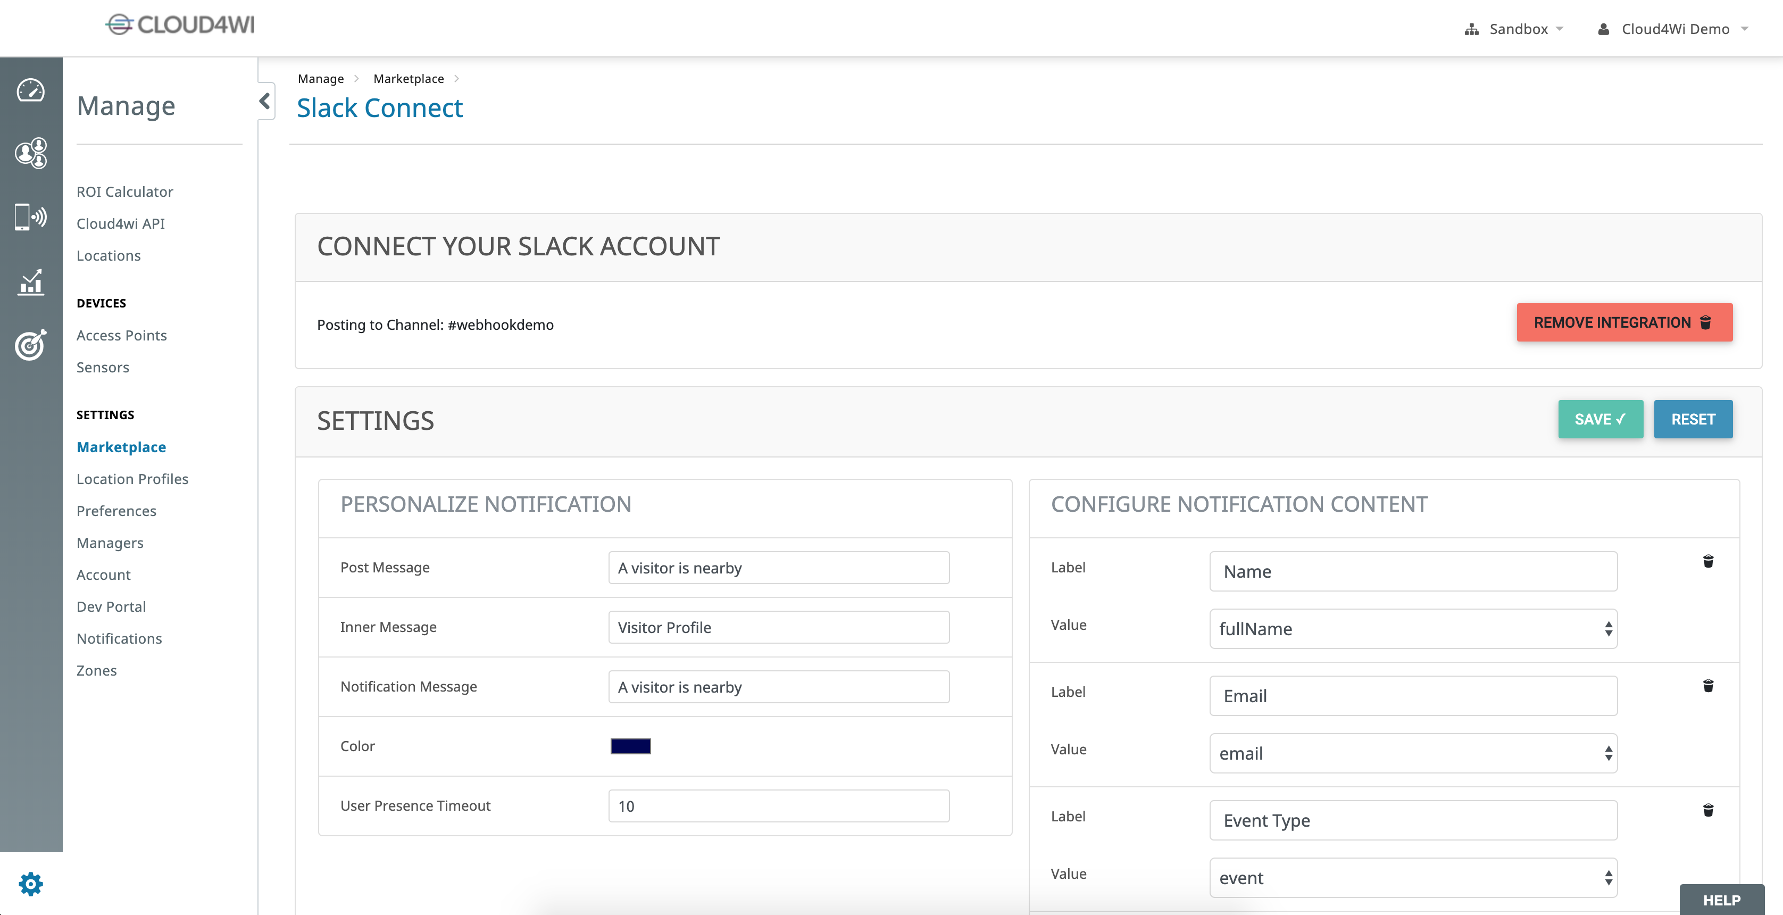Click the user profile icon by Cloud4Wi Demo
1783x915 pixels.
click(x=1603, y=29)
